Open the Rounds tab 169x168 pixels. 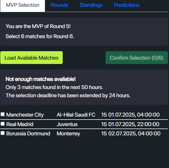click(59, 5)
